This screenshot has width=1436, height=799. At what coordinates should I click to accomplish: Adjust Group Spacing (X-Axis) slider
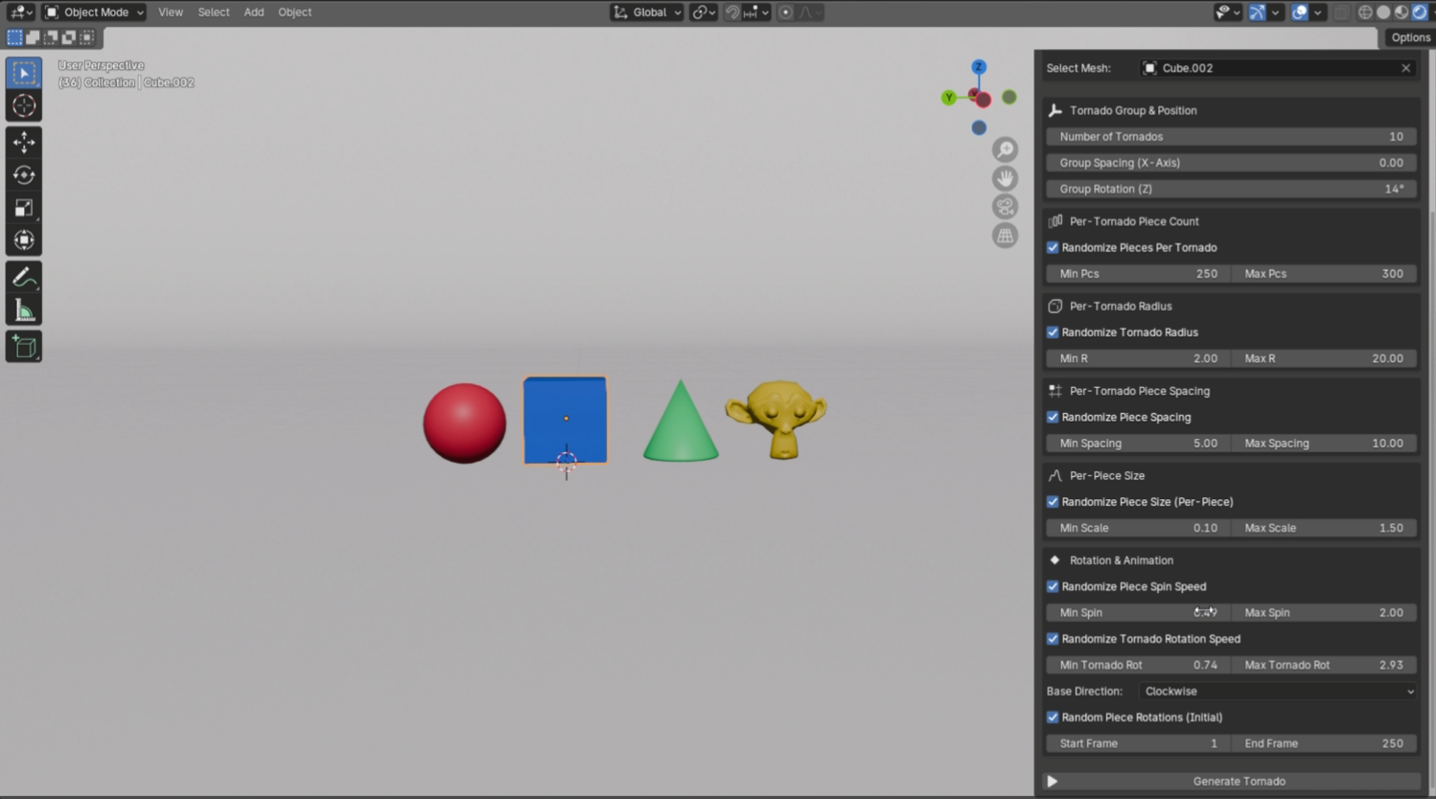point(1232,163)
